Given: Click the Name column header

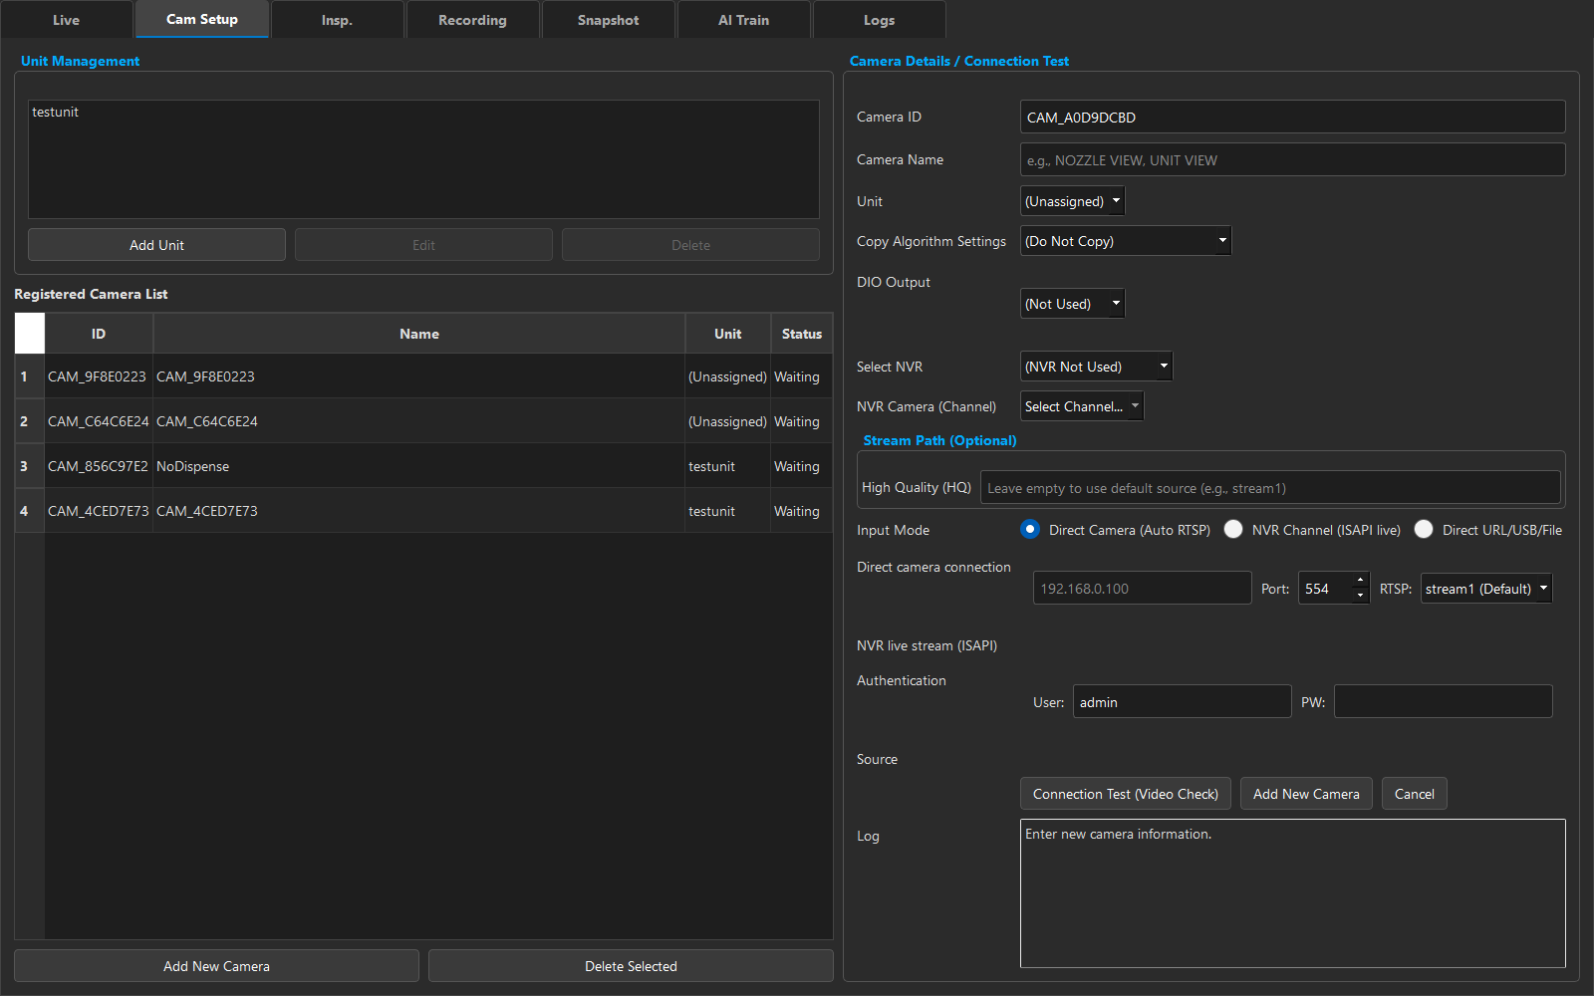Looking at the screenshot, I should pos(419,334).
